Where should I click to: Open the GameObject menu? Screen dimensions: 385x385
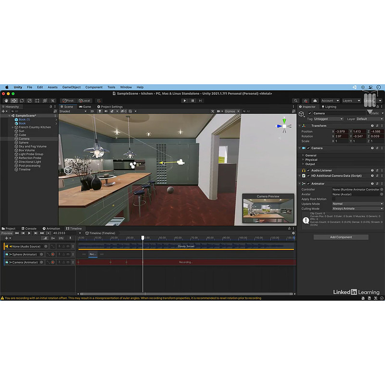pyautogui.click(x=71, y=87)
